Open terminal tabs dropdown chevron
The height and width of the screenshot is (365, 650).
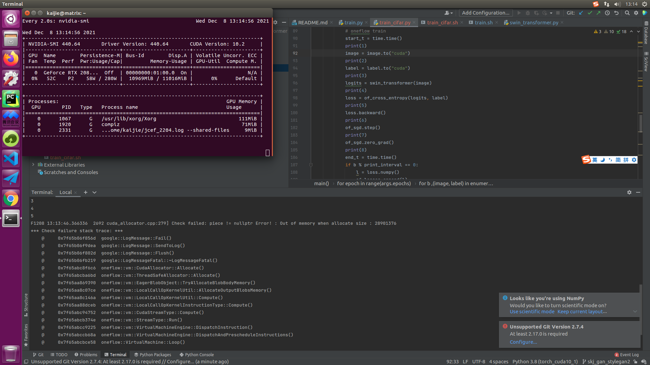[x=94, y=192]
